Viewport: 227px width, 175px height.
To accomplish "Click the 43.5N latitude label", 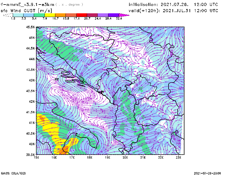I will (x=30, y=70).
